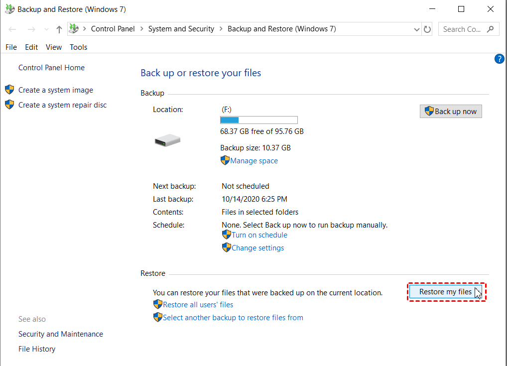
Task: Open the File menu
Action: pos(11,47)
